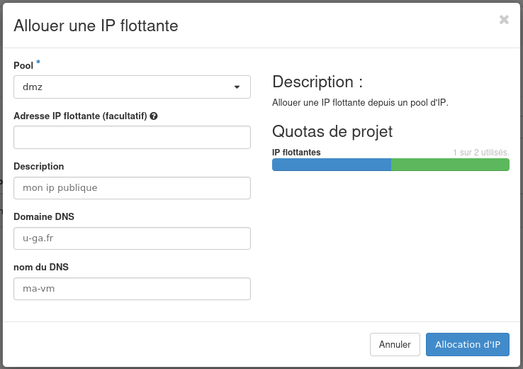This screenshot has height=369, width=523.
Task: Click the 'Allouer une IP flottante' dialog title
Action: [x=96, y=26]
